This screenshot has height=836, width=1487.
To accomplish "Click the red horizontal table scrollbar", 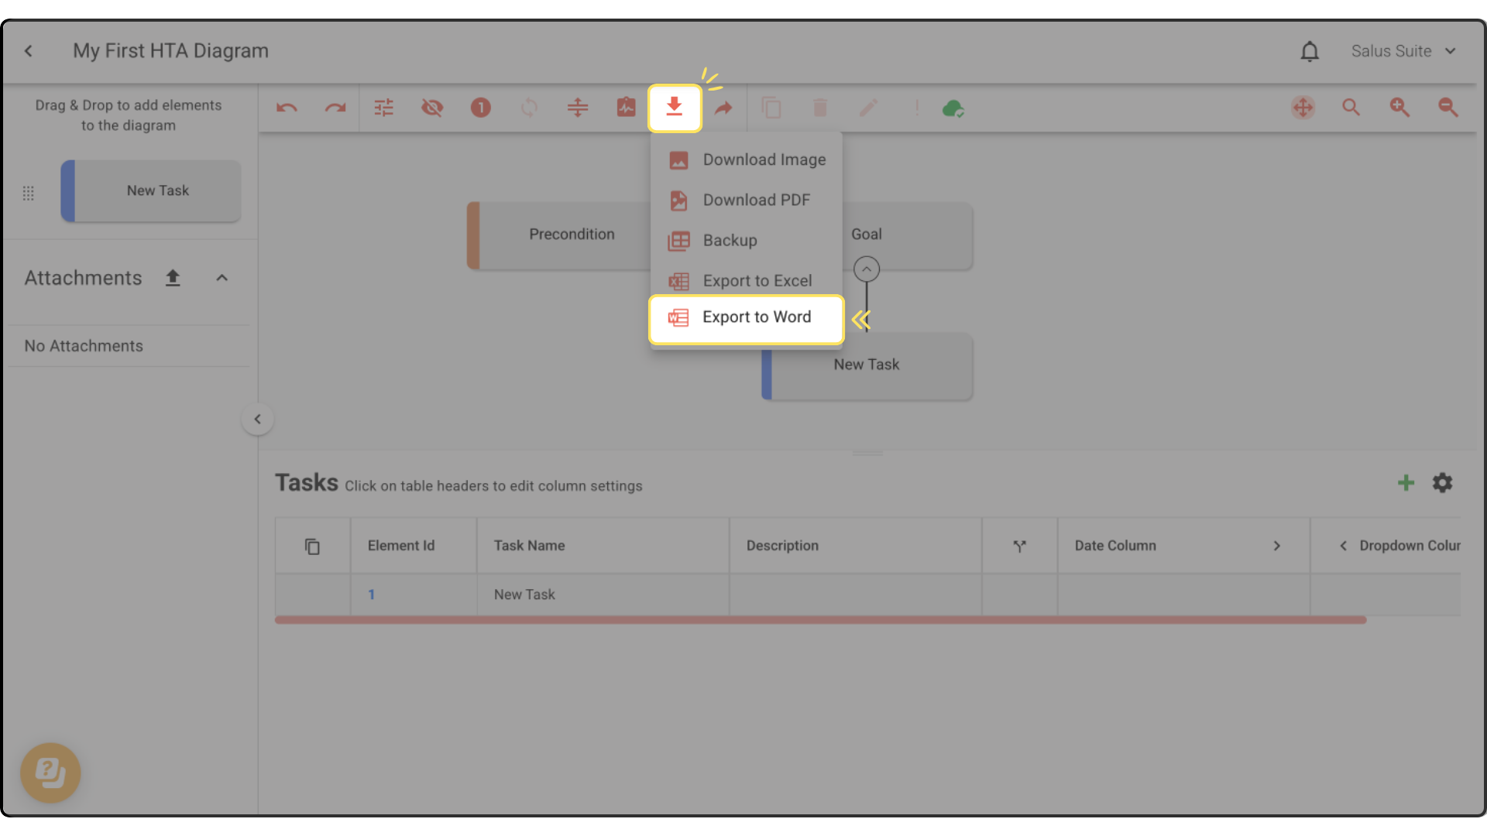I will point(819,620).
